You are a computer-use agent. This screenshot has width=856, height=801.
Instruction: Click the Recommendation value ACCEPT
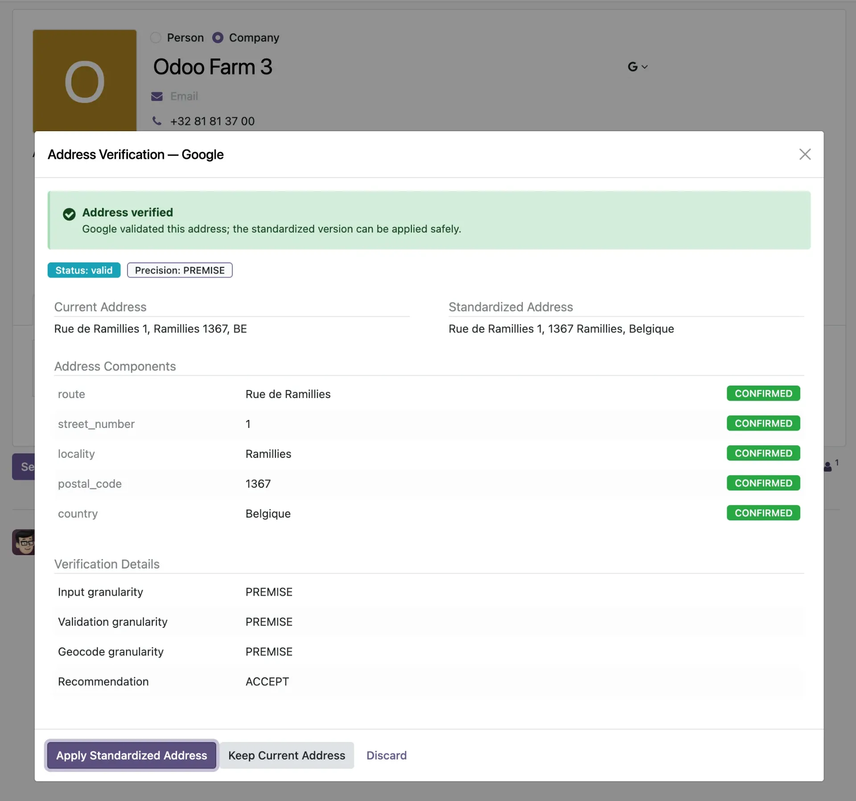[x=267, y=681]
